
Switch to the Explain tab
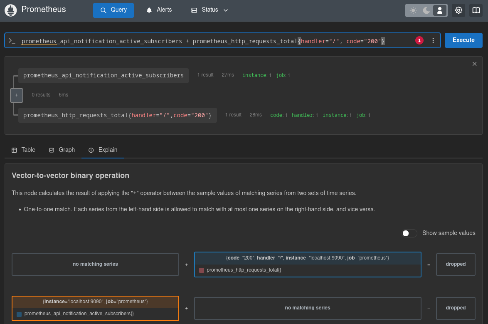[103, 150]
